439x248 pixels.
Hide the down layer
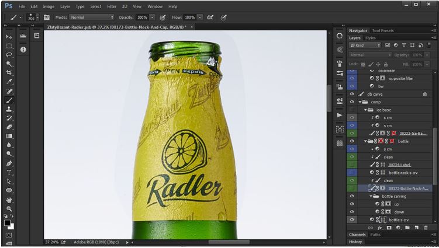[352, 212]
